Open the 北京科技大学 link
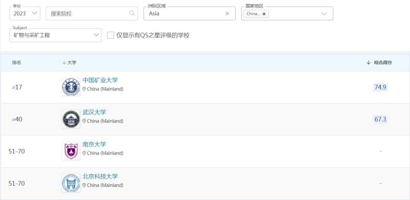410x200 pixels. click(x=100, y=176)
